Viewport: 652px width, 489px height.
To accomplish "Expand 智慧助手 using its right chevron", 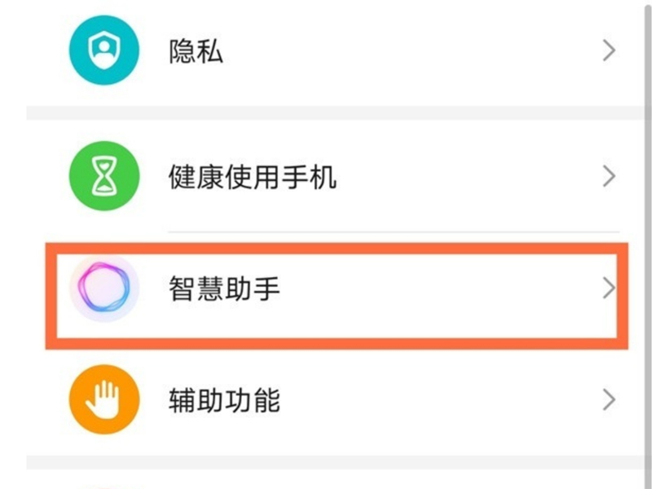I will pos(607,289).
